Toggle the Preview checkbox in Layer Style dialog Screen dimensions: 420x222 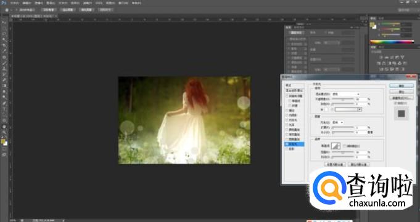[x=395, y=103]
